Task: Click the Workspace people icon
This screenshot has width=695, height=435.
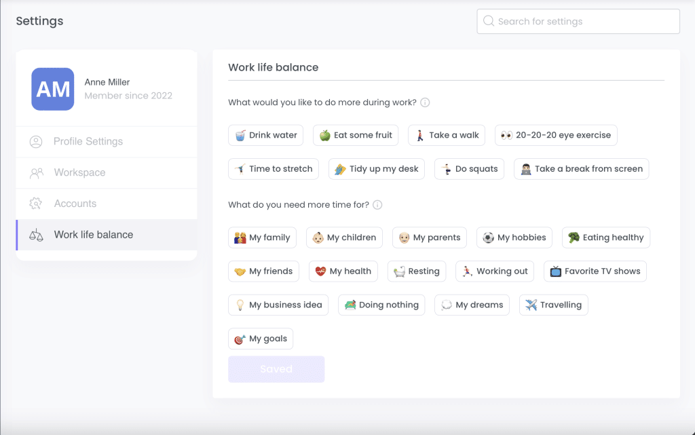Action: click(36, 173)
